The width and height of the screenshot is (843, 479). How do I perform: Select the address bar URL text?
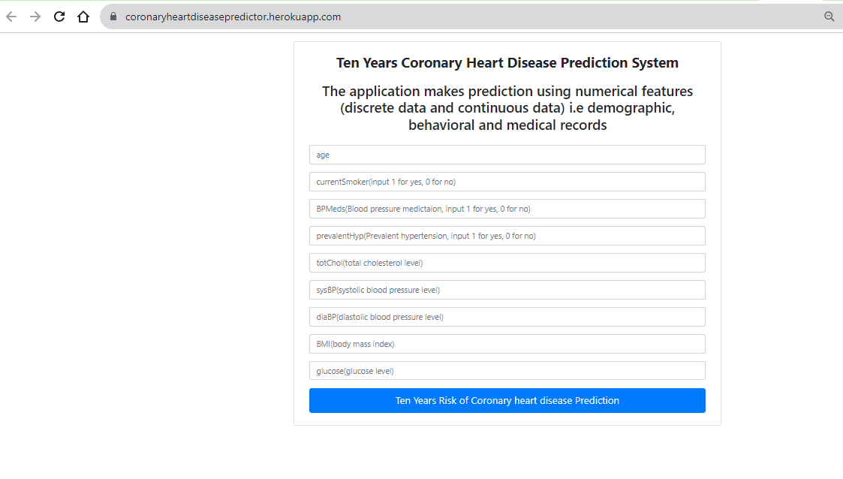(x=233, y=17)
